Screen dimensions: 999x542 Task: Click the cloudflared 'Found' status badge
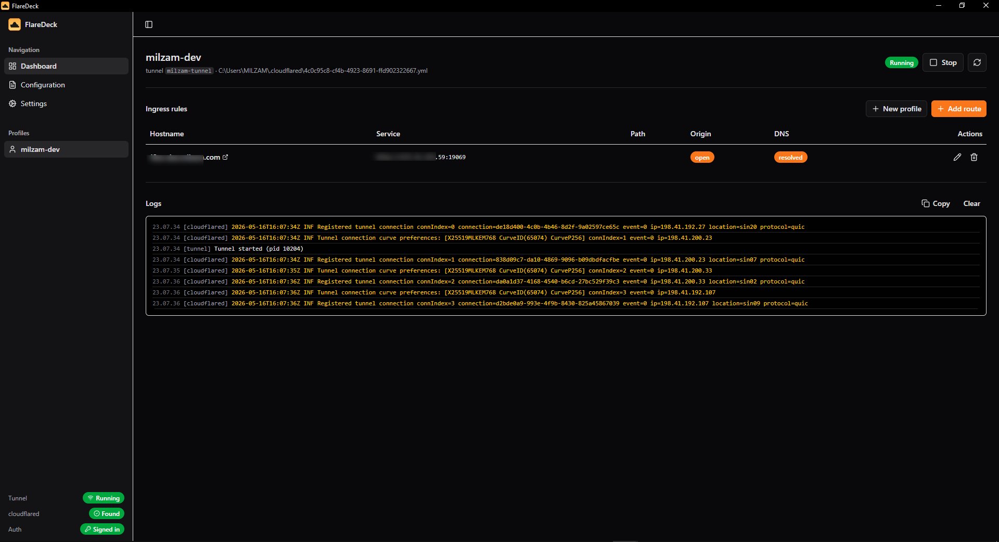tap(107, 513)
